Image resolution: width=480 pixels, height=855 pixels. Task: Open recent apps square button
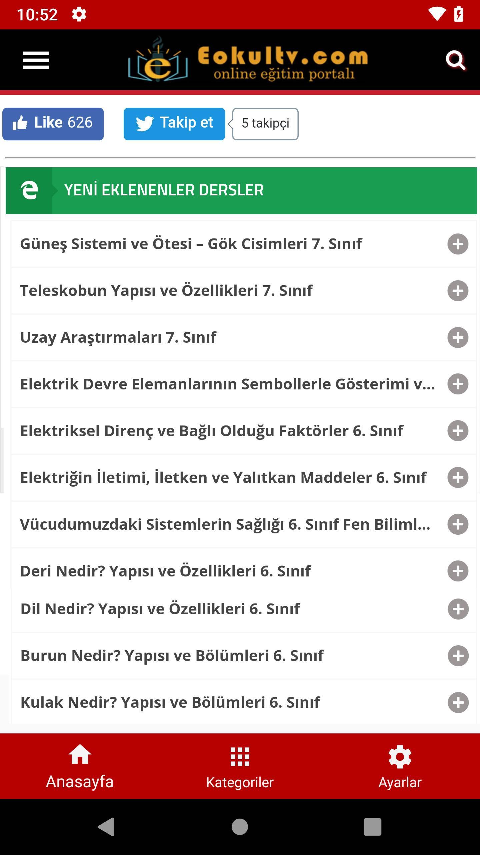(372, 827)
